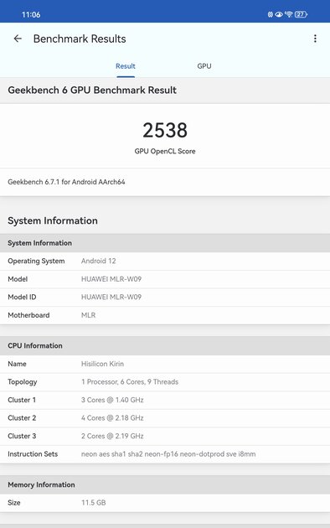The height and width of the screenshot is (528, 330).
Task: Tap the eye comfort status icon
Action: [x=279, y=14]
